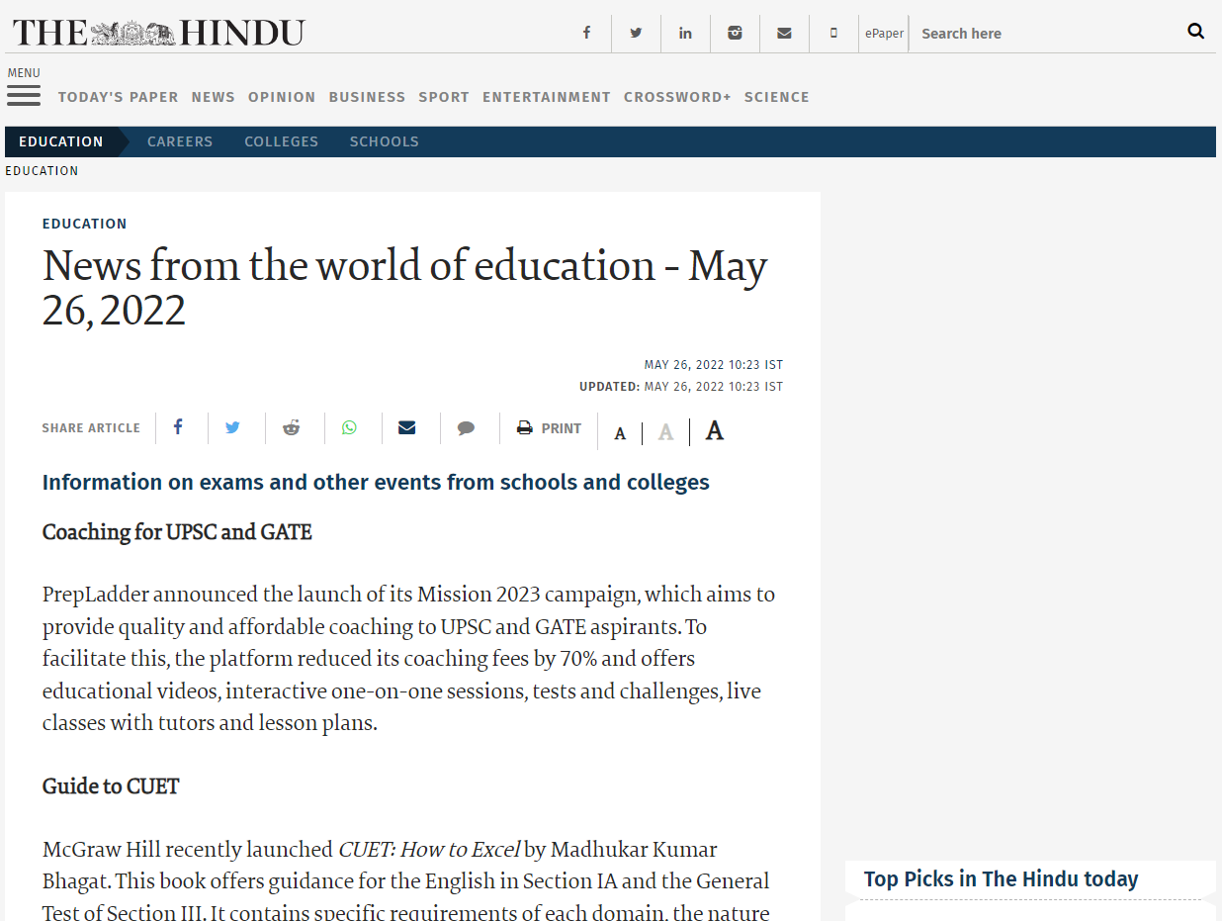Open The Hindu Twitter page in header
The width and height of the screenshot is (1222, 921).
(636, 33)
